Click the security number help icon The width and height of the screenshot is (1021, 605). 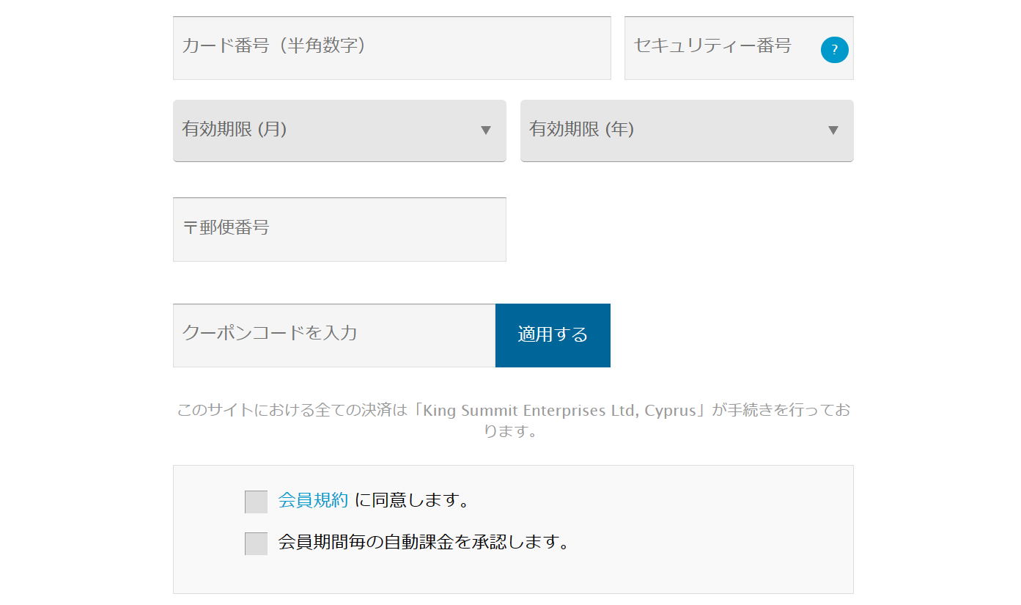coord(834,50)
